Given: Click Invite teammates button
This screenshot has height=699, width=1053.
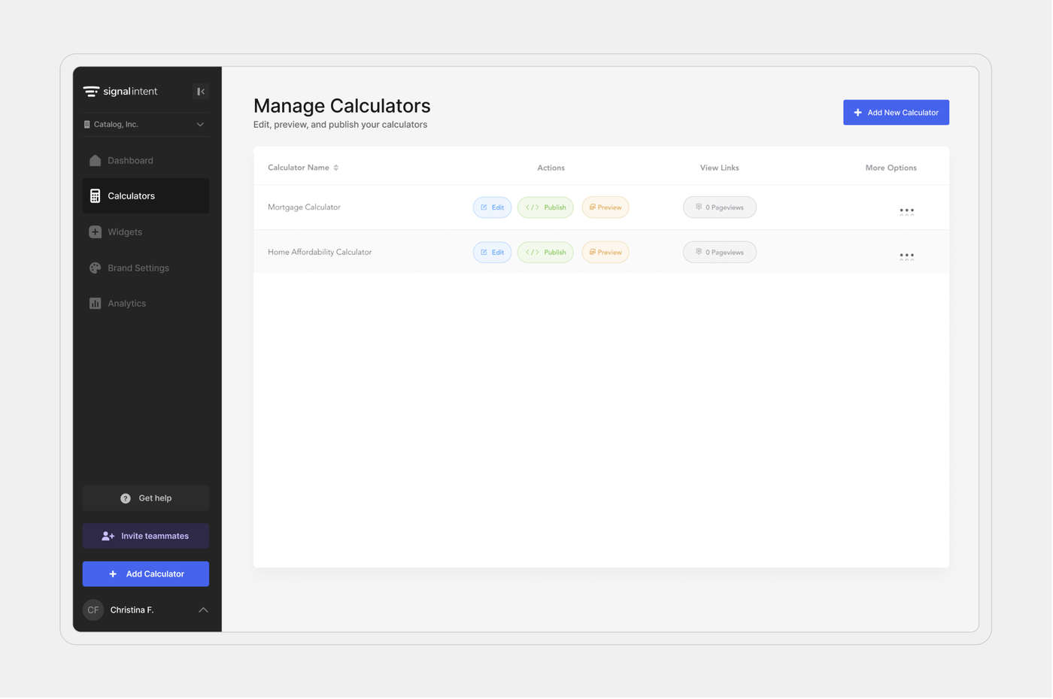Looking at the screenshot, I should [146, 536].
